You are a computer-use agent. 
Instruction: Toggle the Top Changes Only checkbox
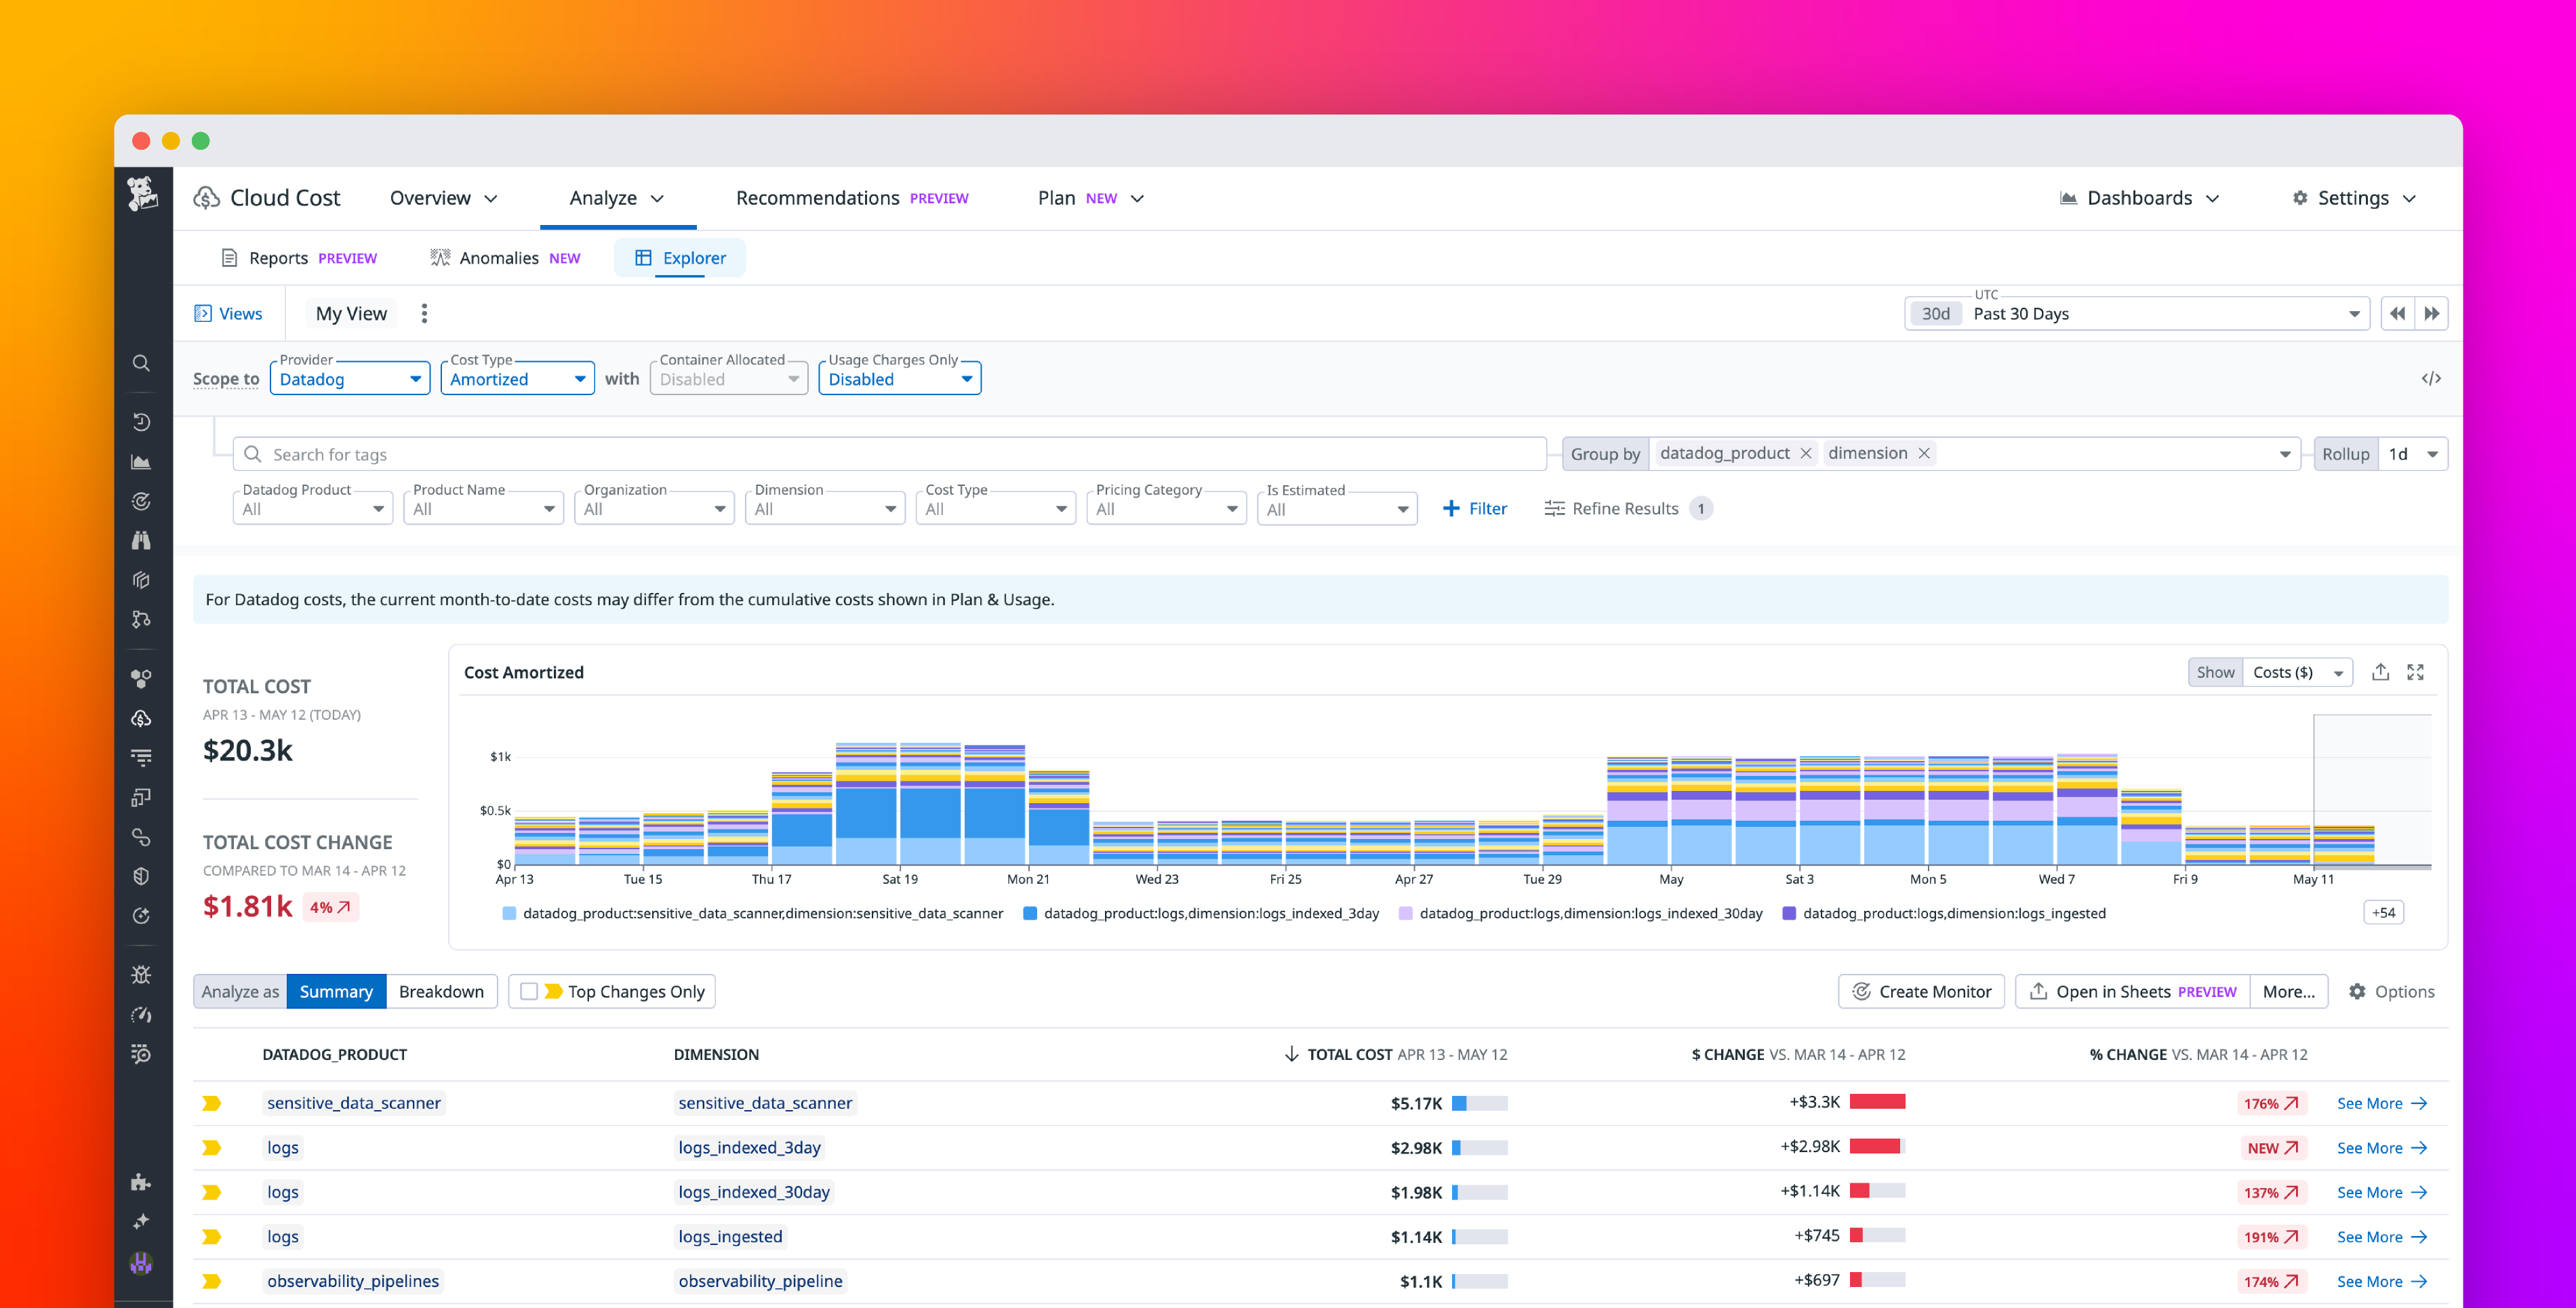click(530, 991)
